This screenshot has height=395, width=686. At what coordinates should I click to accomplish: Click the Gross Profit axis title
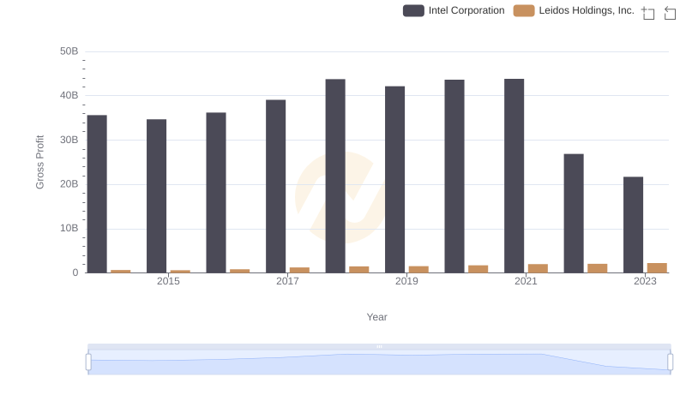[39, 162]
